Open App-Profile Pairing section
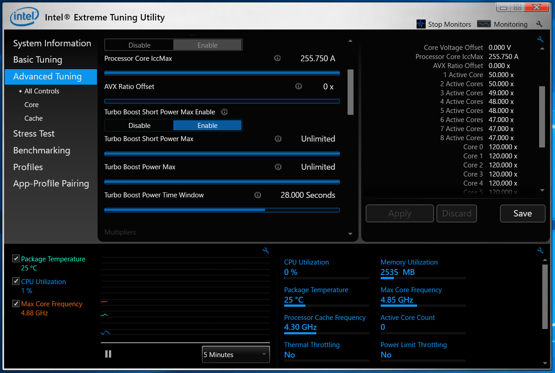The image size is (555, 373). pyautogui.click(x=51, y=183)
